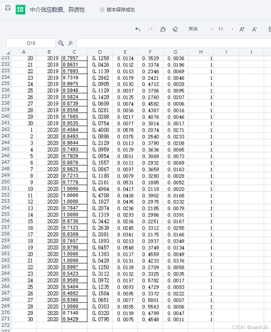Select row header 251
The width and height of the screenshot is (271, 332).
point(6,189)
